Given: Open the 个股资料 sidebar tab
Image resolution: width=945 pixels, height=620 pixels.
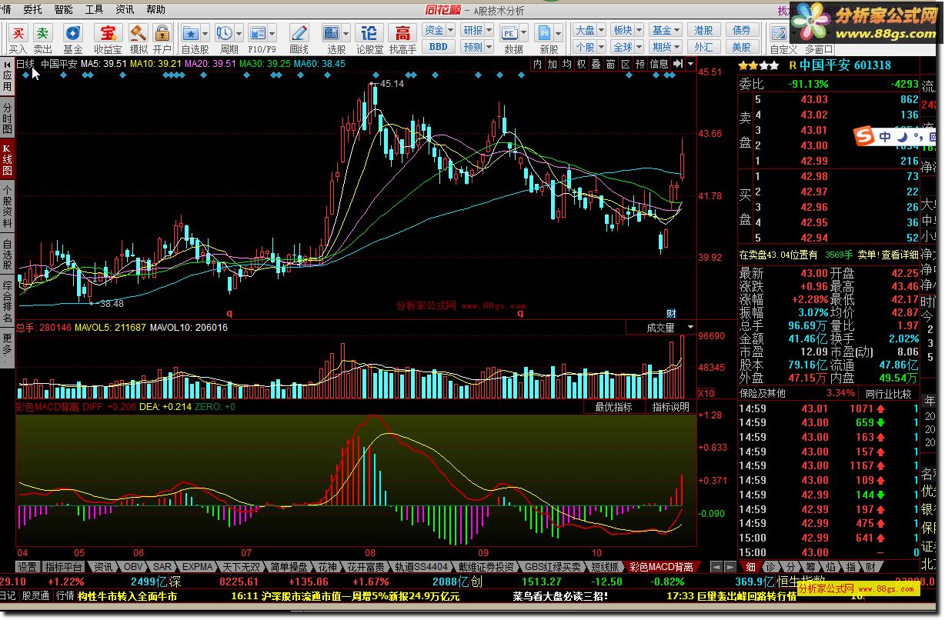Looking at the screenshot, I should tap(7, 206).
